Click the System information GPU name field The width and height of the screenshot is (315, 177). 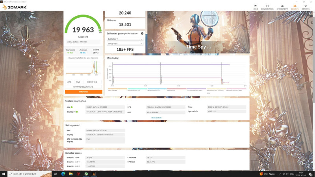pos(105,107)
